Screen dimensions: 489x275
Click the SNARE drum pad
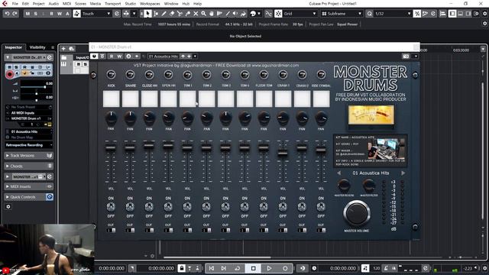pos(131,99)
